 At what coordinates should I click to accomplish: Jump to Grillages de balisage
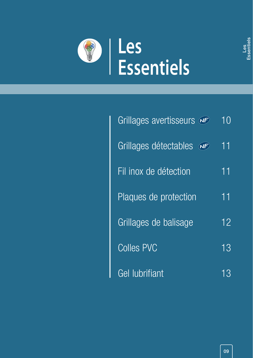pos(155,223)
